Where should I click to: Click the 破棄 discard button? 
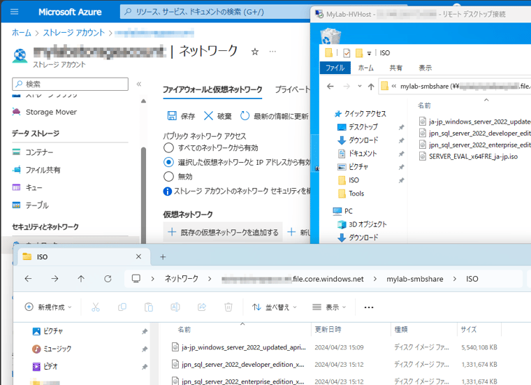coord(218,116)
